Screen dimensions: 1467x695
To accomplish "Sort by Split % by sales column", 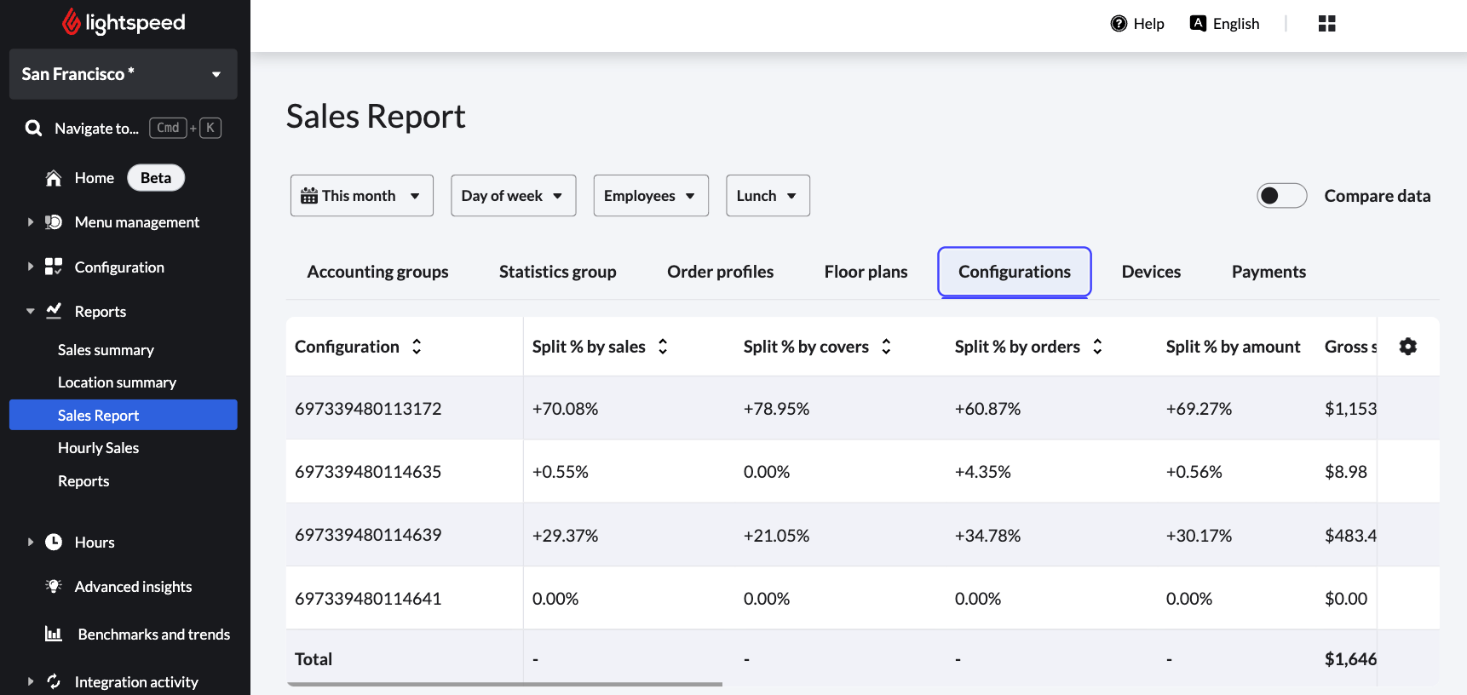I will click(663, 347).
